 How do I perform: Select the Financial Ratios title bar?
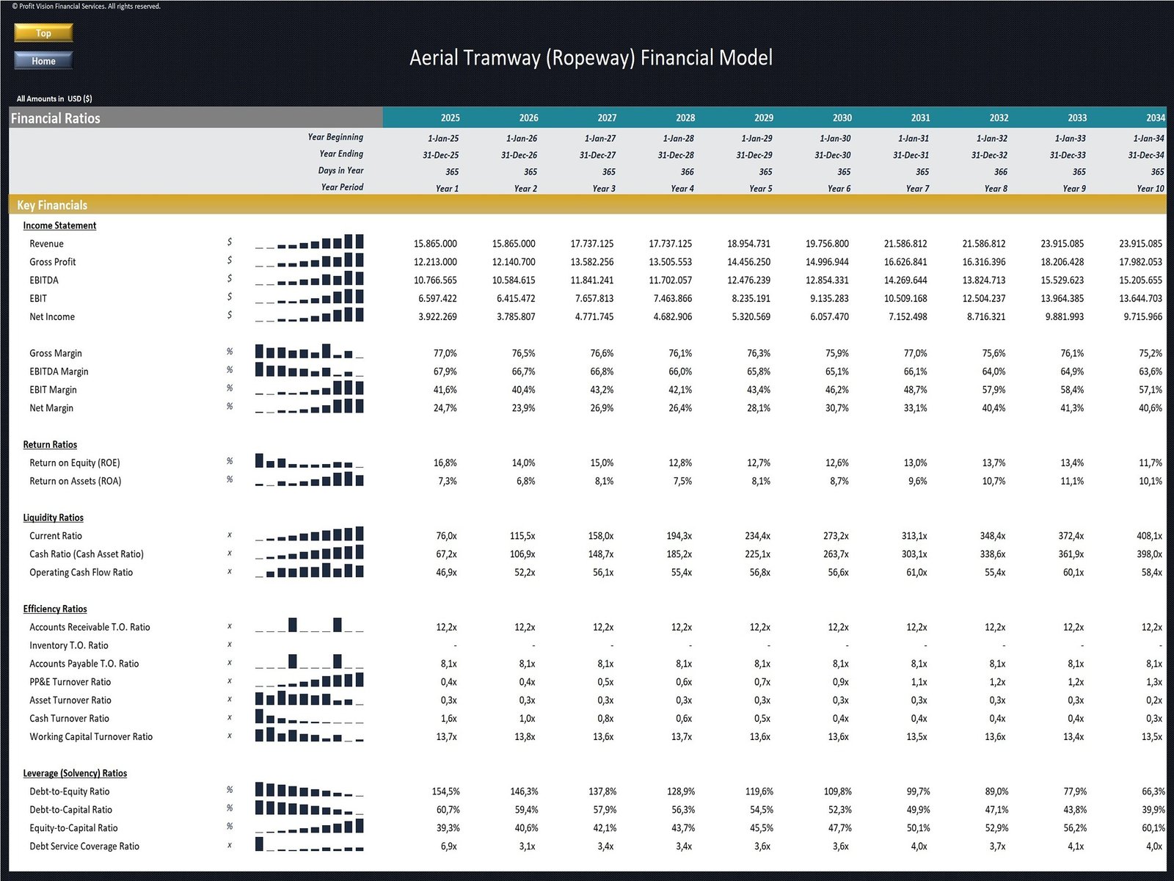pyautogui.click(x=56, y=118)
